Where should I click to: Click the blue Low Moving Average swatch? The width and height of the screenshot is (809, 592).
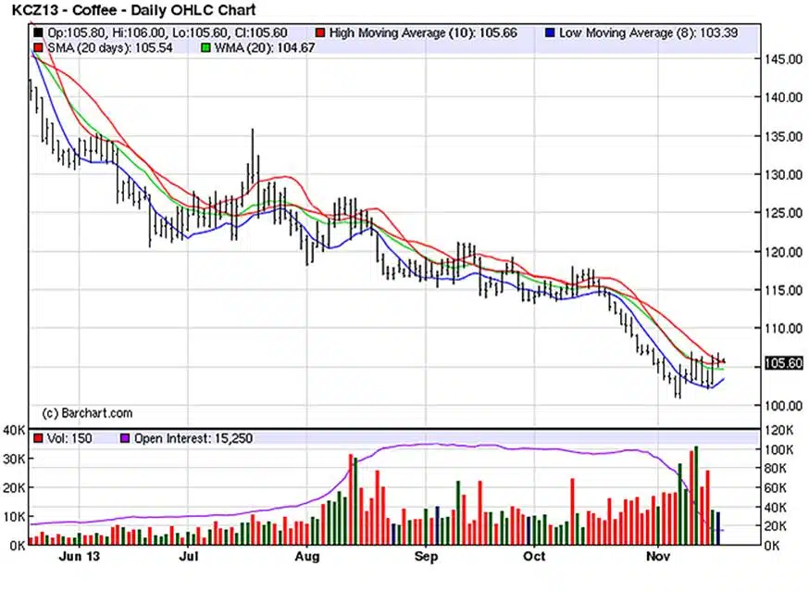(x=551, y=32)
